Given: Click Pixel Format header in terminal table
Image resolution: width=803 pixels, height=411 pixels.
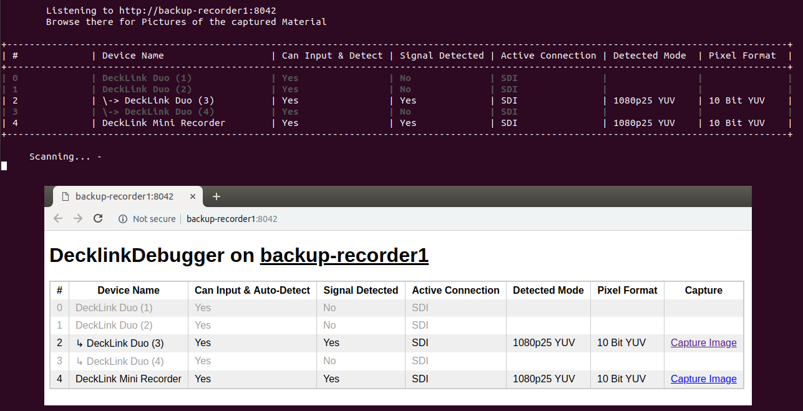Looking at the screenshot, I should pyautogui.click(x=742, y=56).
